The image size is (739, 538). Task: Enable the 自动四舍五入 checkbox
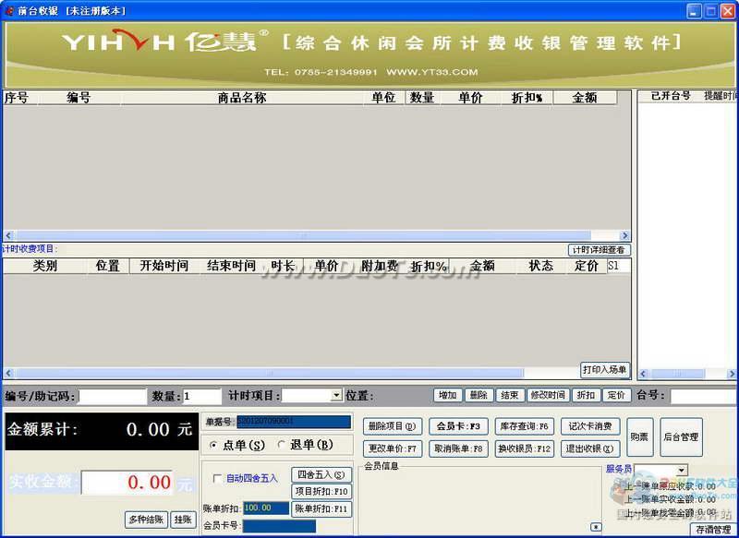(218, 478)
